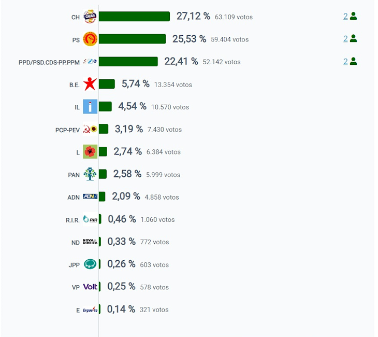Click the Nova Direita logo
The width and height of the screenshot is (378, 337).
90,242
